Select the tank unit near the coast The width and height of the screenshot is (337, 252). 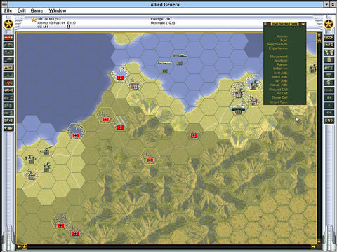point(239,108)
